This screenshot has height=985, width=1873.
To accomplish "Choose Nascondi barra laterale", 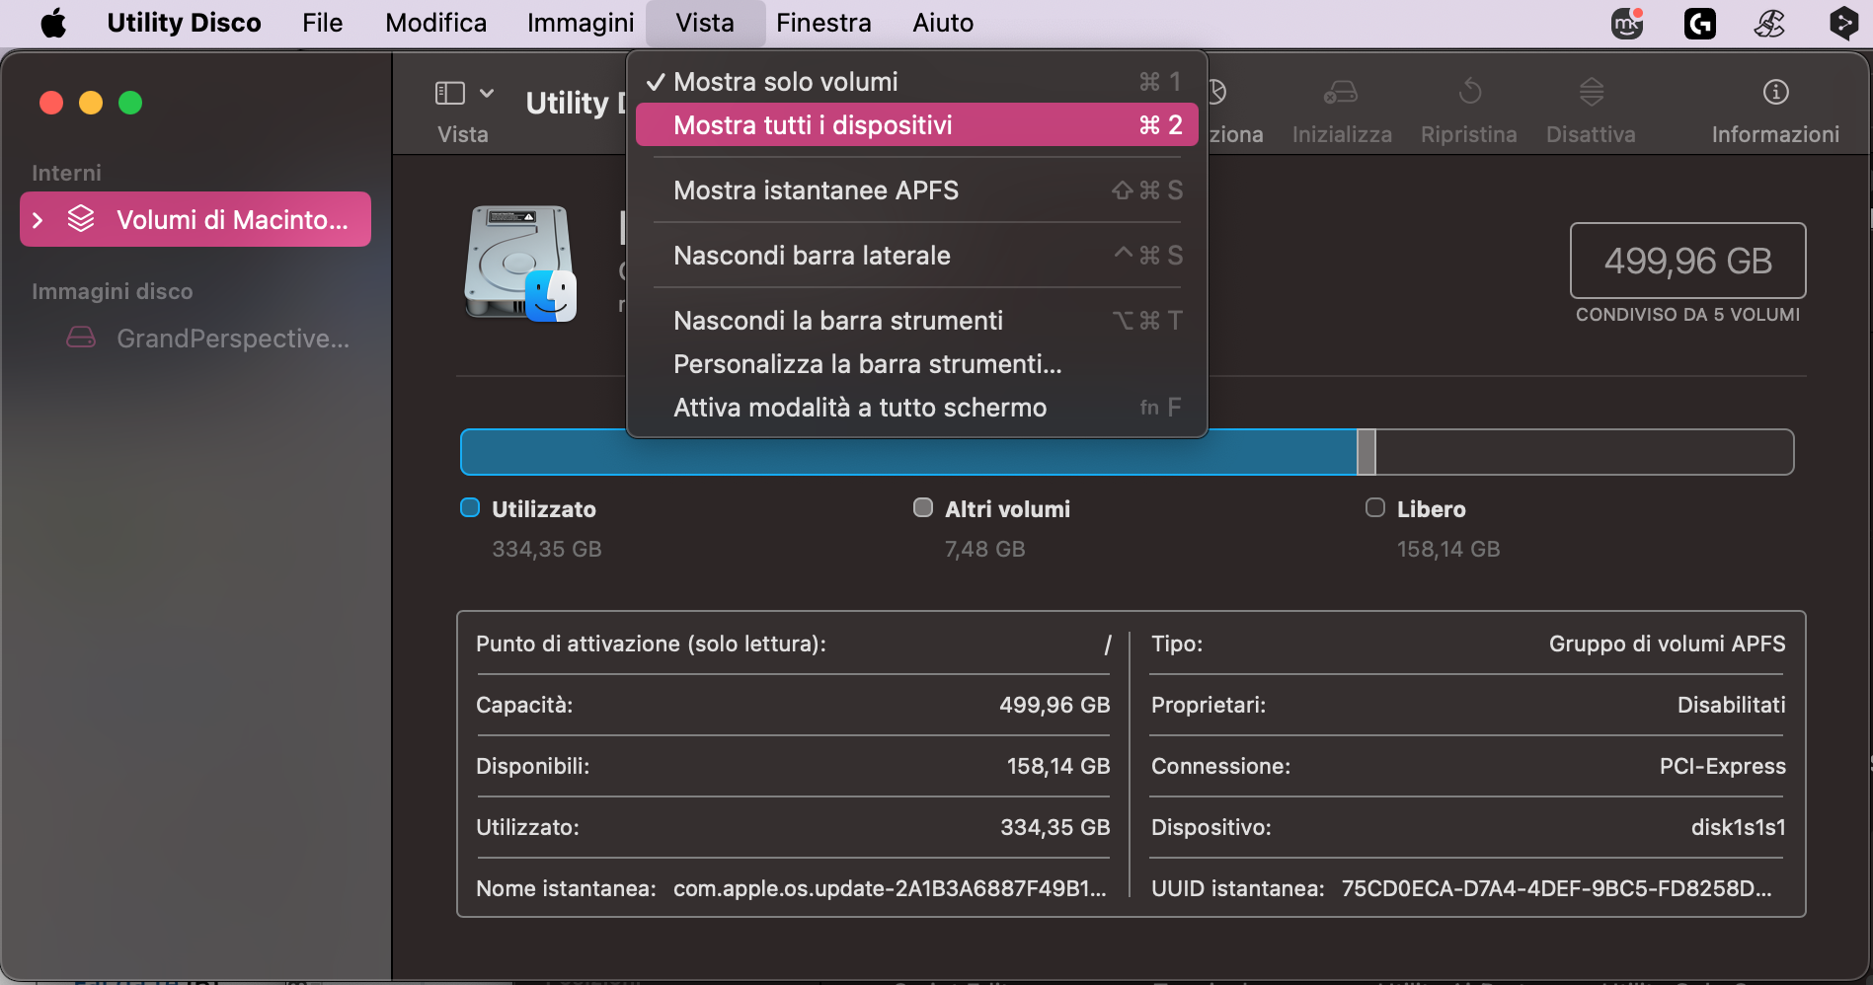I will coord(916,255).
